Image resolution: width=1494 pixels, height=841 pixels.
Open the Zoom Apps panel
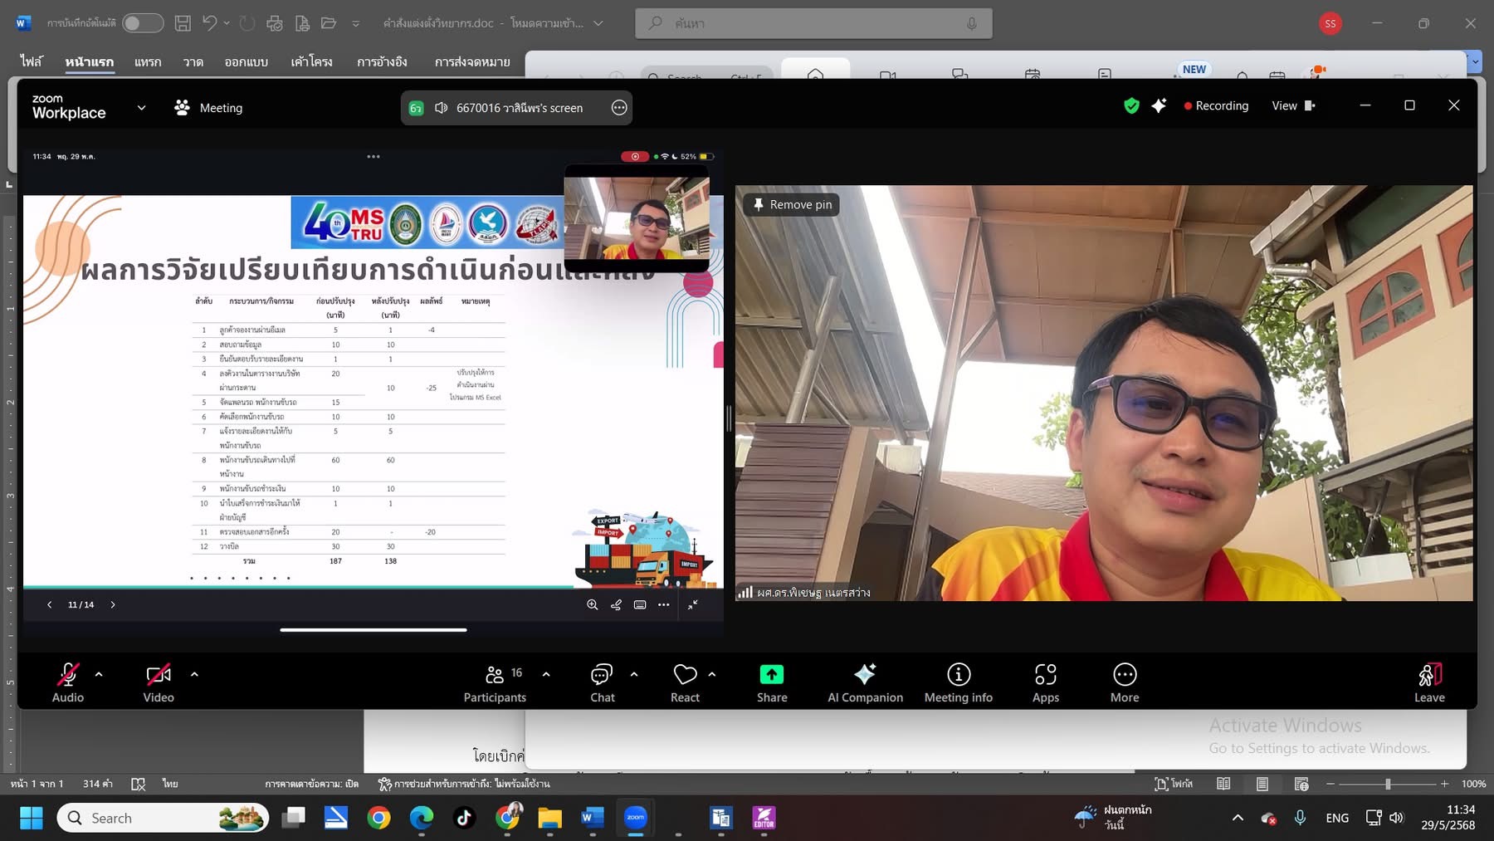coord(1045,682)
